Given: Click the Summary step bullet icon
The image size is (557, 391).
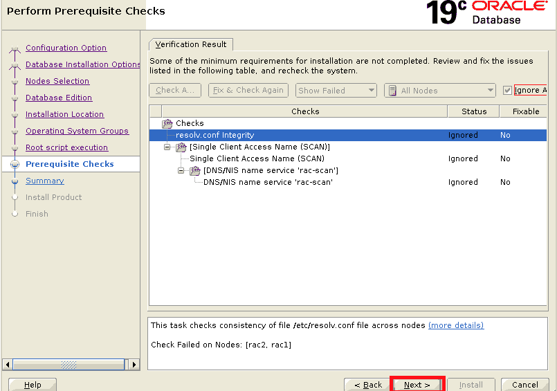Looking at the screenshot, I should click(15, 181).
